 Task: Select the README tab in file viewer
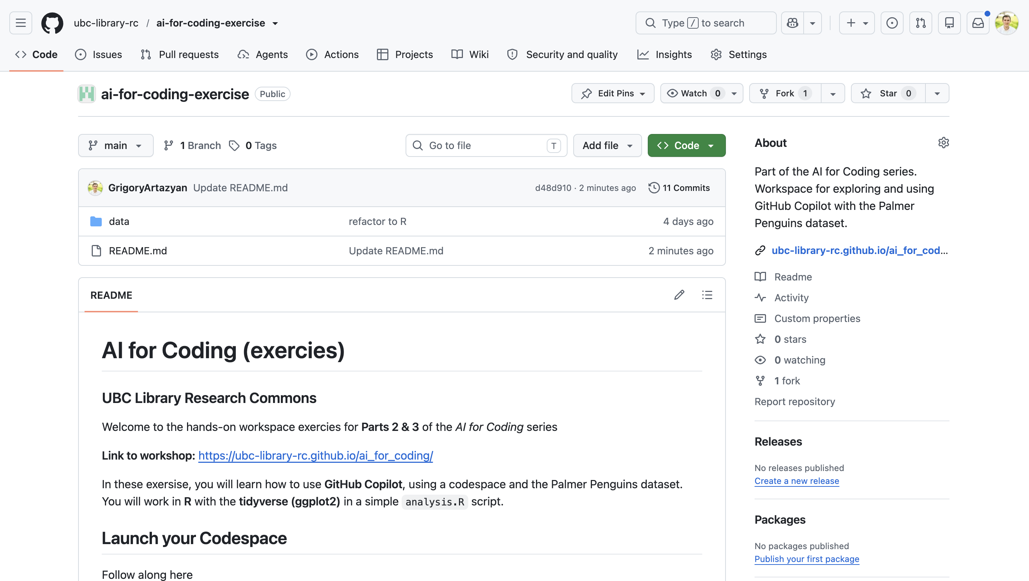[111, 295]
